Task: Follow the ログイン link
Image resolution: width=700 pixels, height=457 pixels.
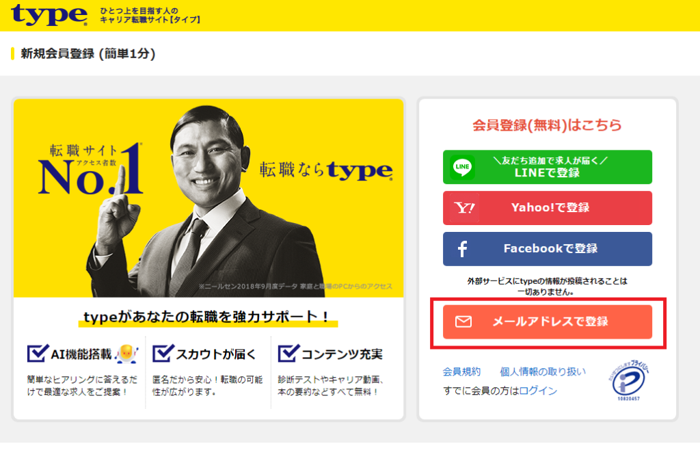Action: (538, 391)
